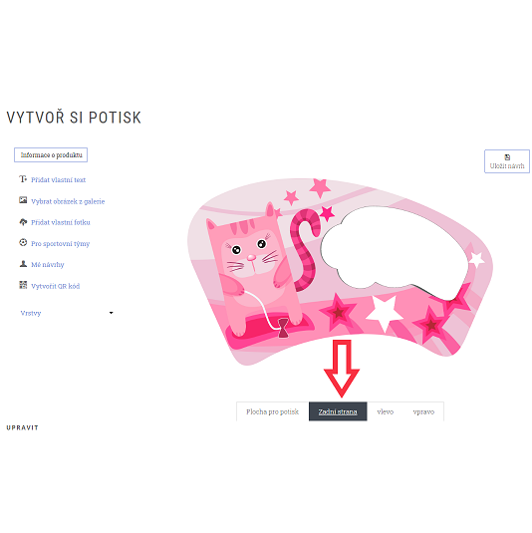Click the Uložit návrh button
This screenshot has width=532, height=533.
(507, 161)
